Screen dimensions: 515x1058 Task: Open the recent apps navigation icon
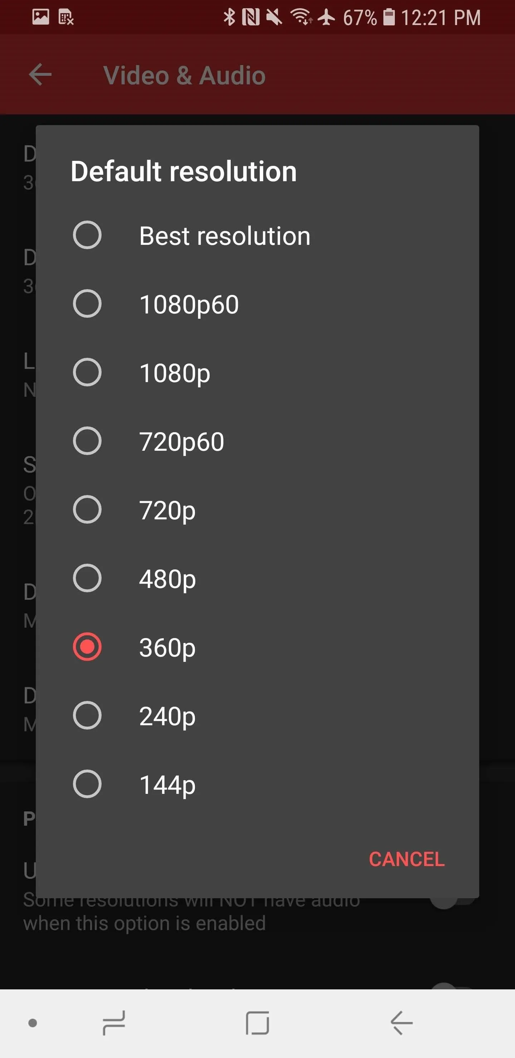point(114,1023)
